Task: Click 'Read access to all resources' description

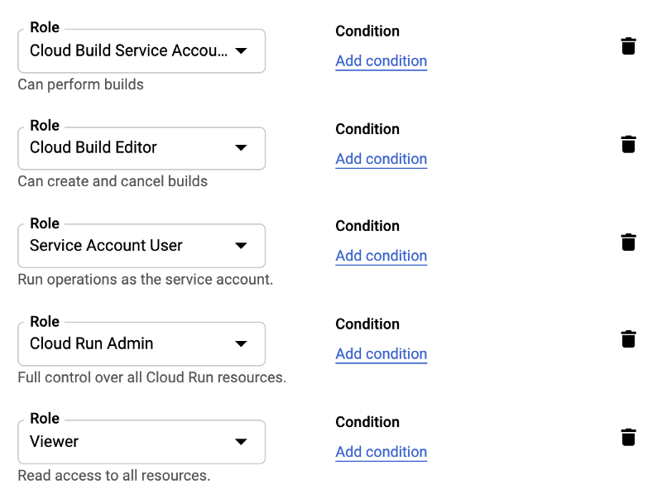Action: (x=113, y=476)
